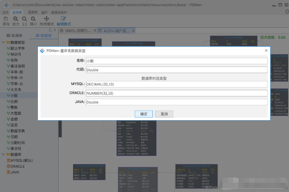Image resolution: width=289 pixels, height=192 pixels.
Task: Confirm rename with 确定 button
Action: point(144,114)
